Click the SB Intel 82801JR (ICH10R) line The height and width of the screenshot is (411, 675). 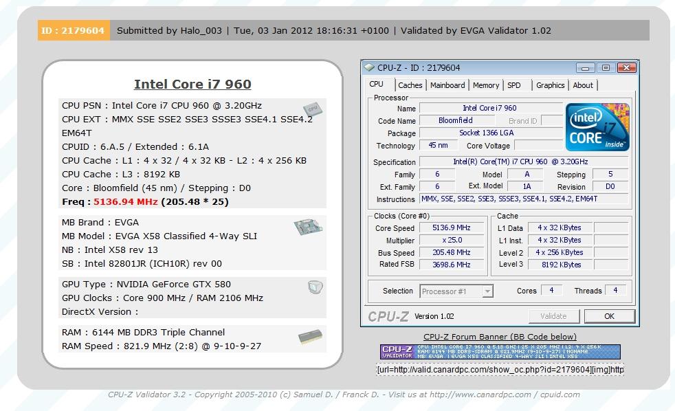coord(142,264)
